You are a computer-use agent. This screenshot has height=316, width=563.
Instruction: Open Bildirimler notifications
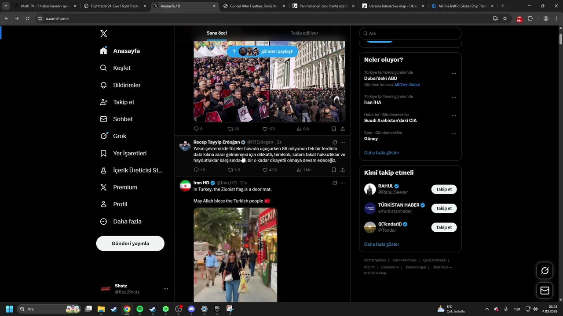(x=120, y=85)
